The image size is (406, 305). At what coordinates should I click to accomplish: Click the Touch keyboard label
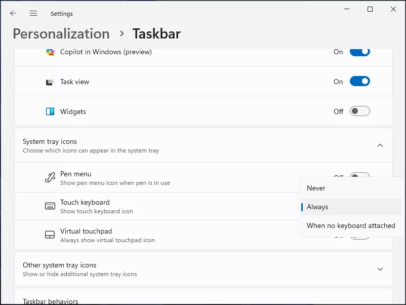coord(85,202)
